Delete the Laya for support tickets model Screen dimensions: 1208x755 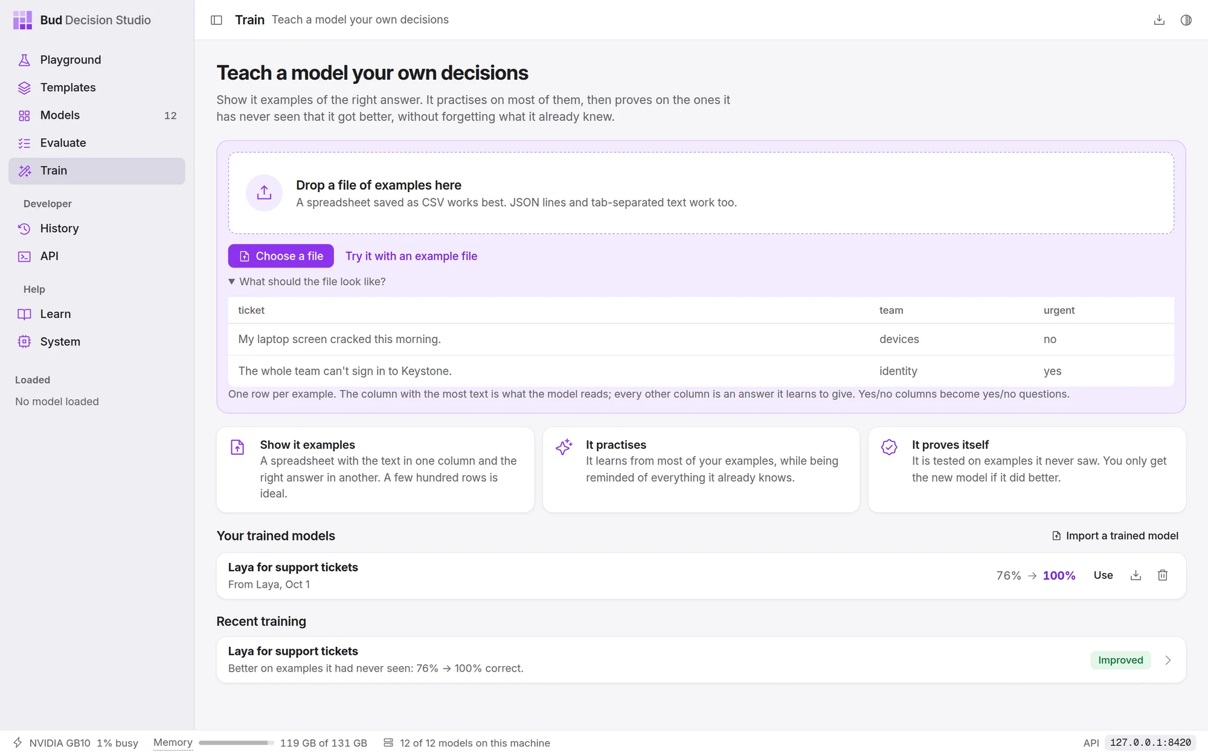coord(1163,575)
